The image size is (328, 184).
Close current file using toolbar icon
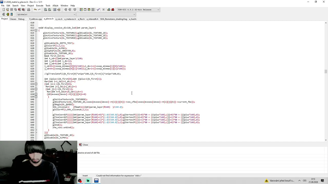click(19, 10)
